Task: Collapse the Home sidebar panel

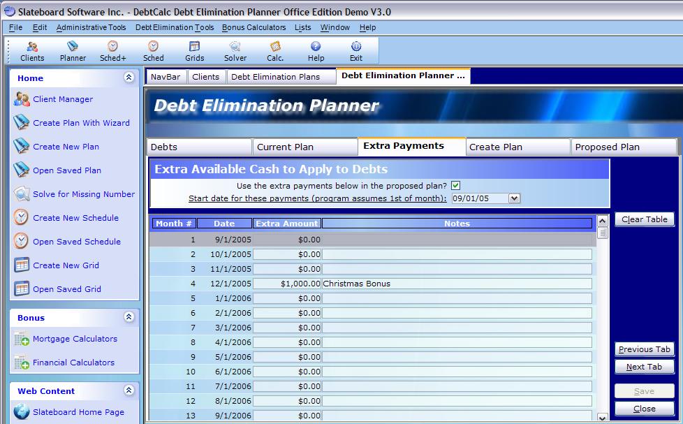Action: (128, 78)
